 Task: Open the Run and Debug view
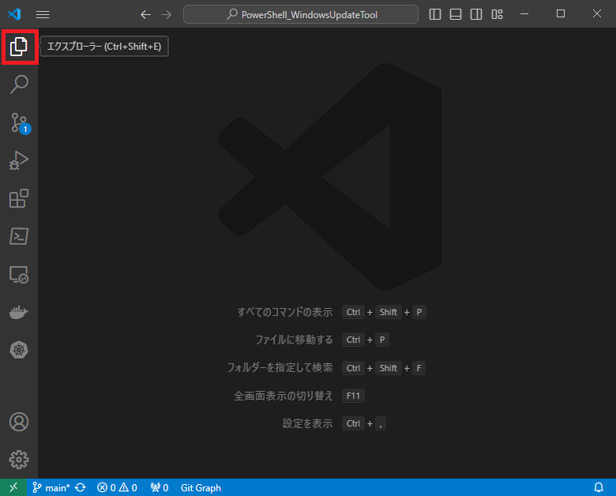[x=19, y=160]
